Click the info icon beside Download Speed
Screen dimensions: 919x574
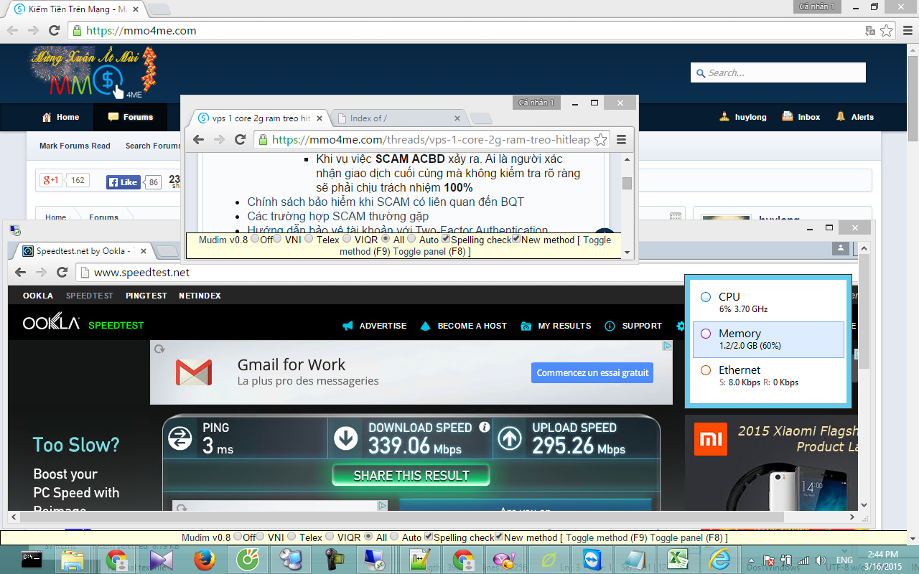click(x=484, y=427)
